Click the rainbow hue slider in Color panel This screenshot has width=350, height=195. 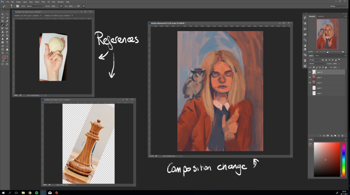343,159
